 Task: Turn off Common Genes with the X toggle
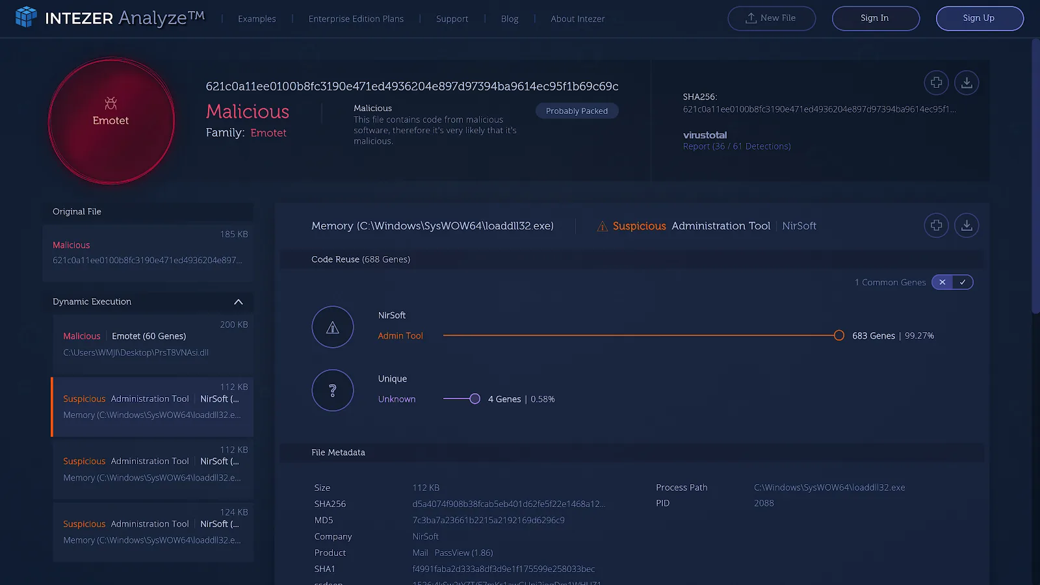[x=942, y=282]
